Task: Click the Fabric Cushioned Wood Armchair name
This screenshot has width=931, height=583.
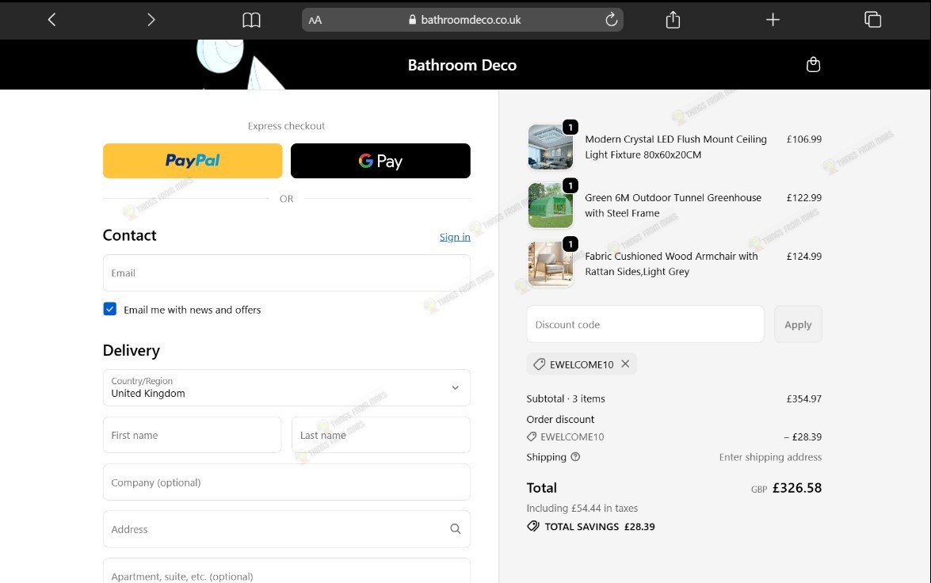Action: coord(671,264)
